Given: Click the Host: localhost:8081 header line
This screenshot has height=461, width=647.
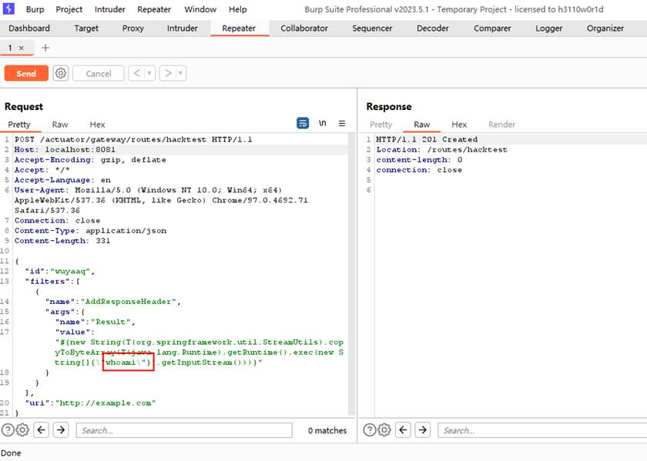Looking at the screenshot, I should tap(65, 149).
